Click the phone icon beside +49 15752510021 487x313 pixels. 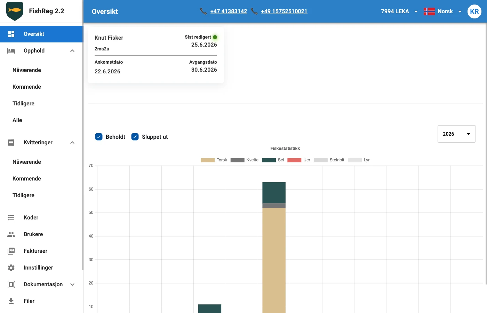(254, 11)
